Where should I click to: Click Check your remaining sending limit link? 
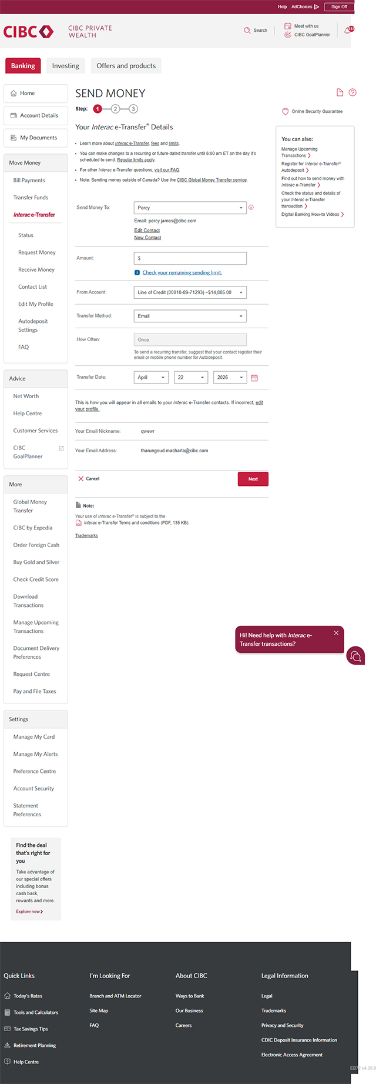182,272
